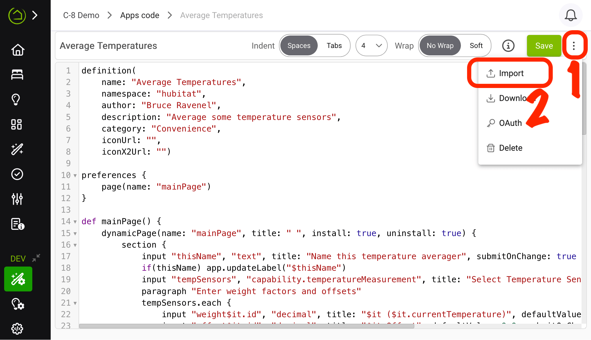Click the DEV section label
This screenshot has height=340, width=591.
click(x=18, y=259)
